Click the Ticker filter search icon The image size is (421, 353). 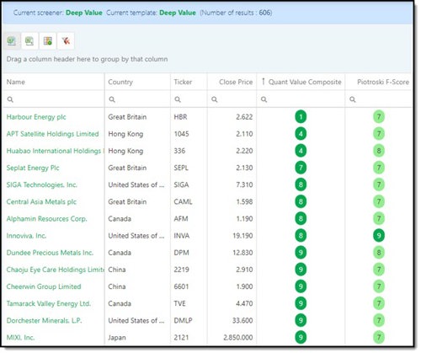pos(178,99)
